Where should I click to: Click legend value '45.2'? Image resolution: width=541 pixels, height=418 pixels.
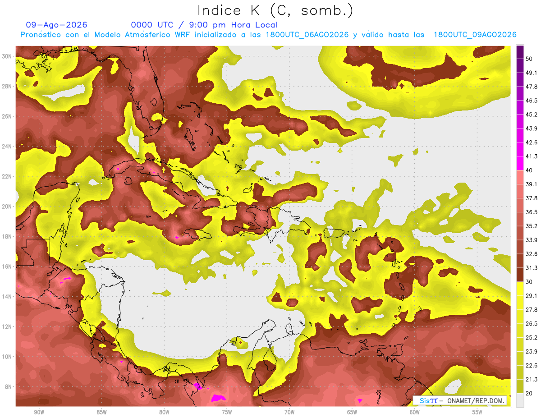click(x=531, y=115)
